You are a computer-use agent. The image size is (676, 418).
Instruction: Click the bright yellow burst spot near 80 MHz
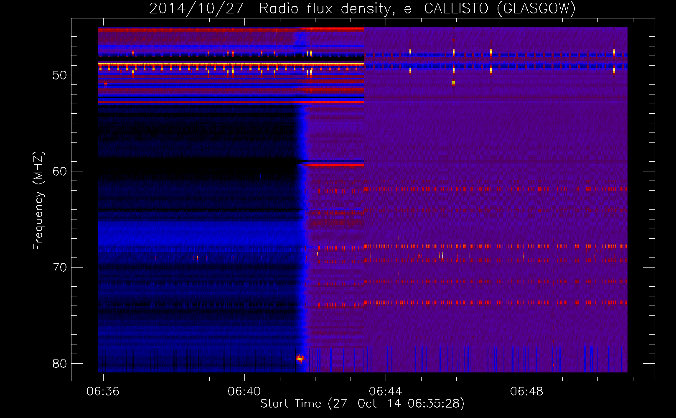pos(300,359)
